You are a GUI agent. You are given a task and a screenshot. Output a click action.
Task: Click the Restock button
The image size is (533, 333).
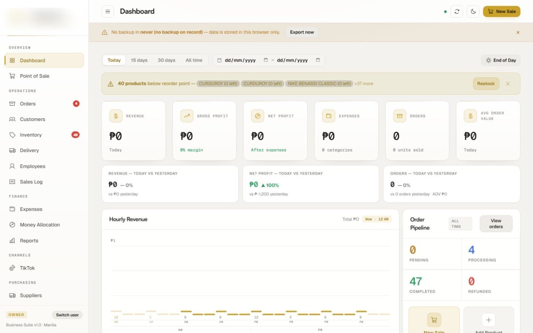coord(486,84)
